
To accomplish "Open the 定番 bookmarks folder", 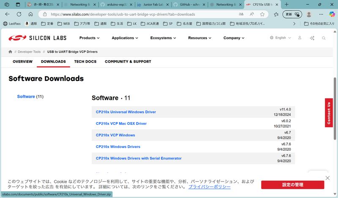I will click(x=47, y=24).
